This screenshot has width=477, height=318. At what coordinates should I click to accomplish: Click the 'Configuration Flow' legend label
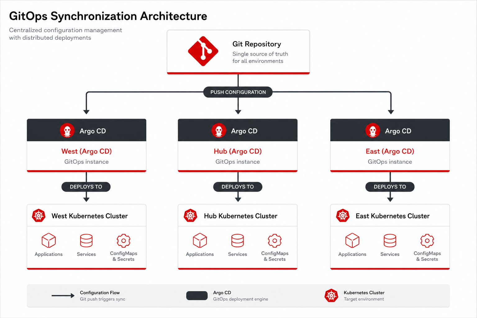(x=100, y=293)
